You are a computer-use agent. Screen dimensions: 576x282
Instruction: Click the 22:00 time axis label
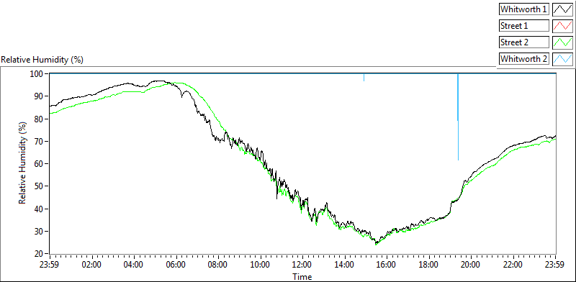(x=513, y=265)
